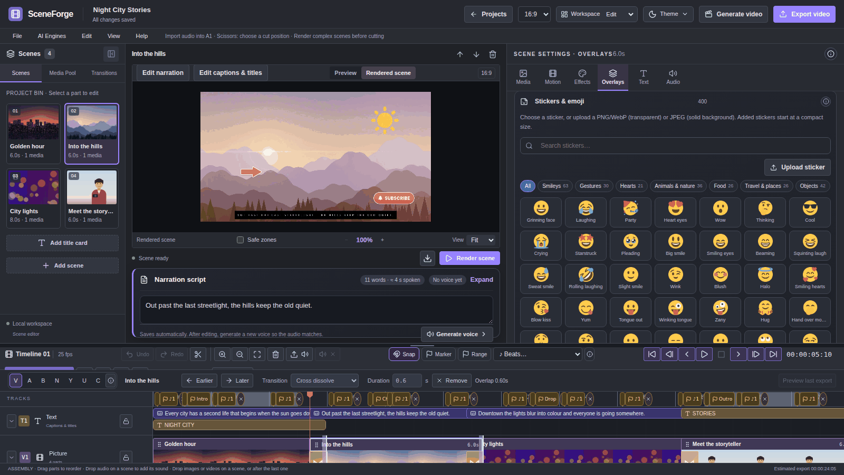Open the beats info icon in timeline
This screenshot has width=844, height=475.
pos(590,354)
